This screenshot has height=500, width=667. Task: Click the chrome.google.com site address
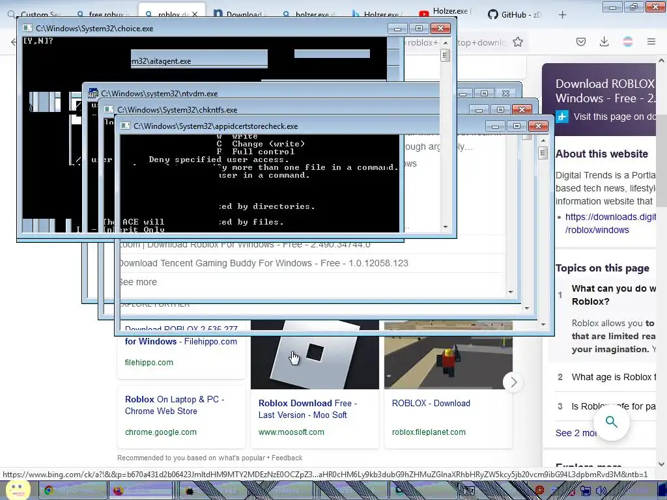161,432
